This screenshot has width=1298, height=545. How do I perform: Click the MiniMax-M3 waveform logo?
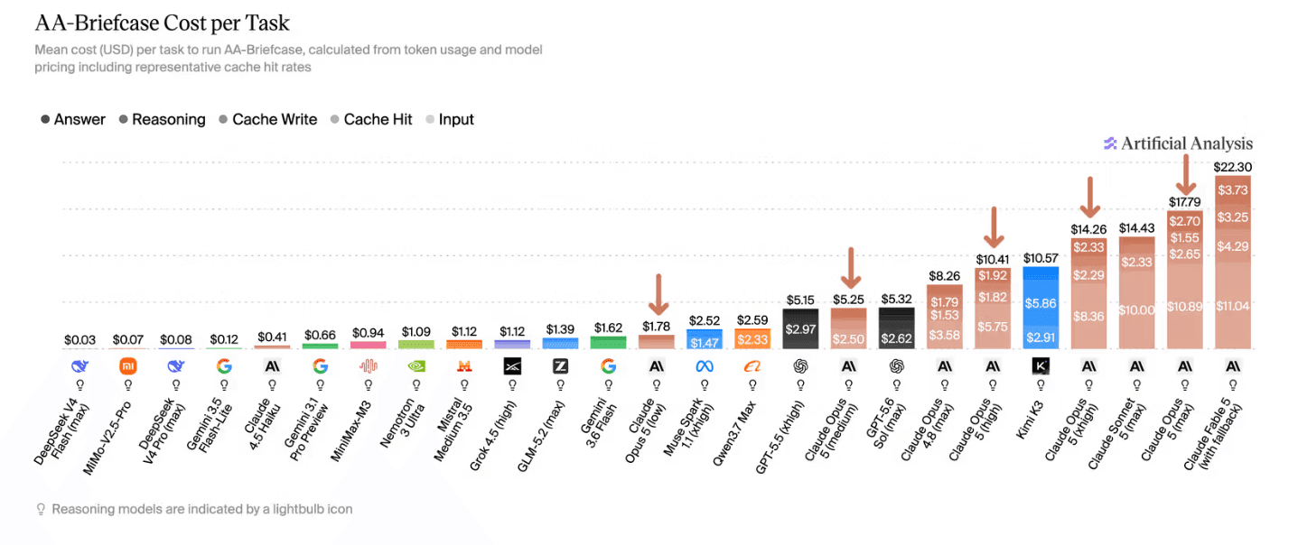click(368, 366)
